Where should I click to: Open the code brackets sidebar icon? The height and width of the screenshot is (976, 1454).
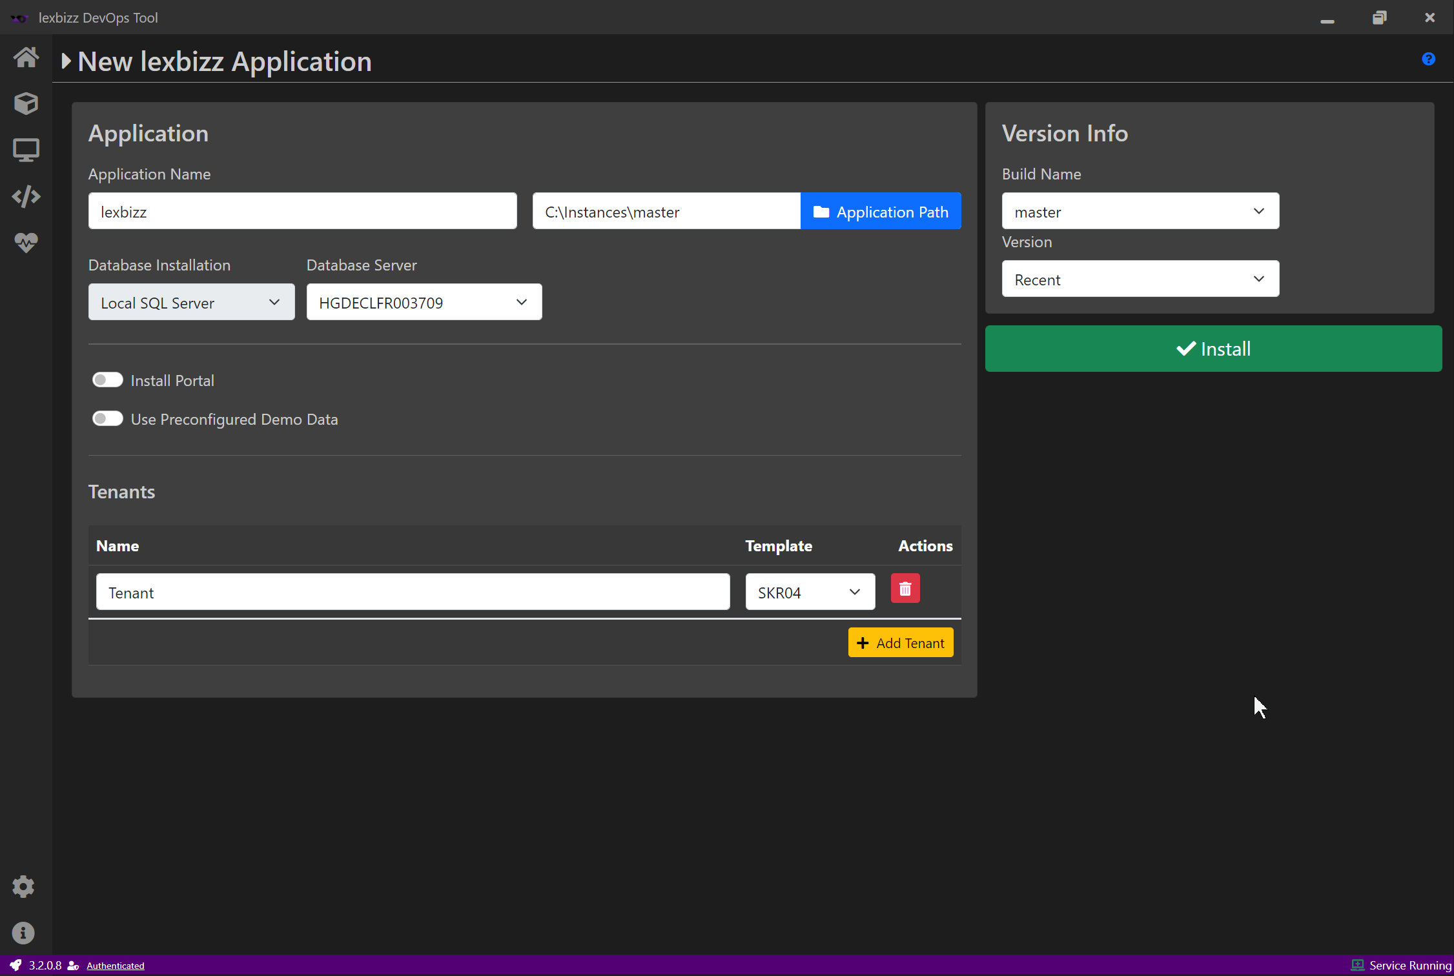tap(26, 196)
